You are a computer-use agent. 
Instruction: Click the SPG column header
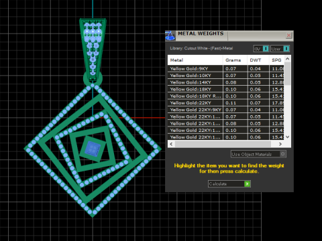pos(276,60)
